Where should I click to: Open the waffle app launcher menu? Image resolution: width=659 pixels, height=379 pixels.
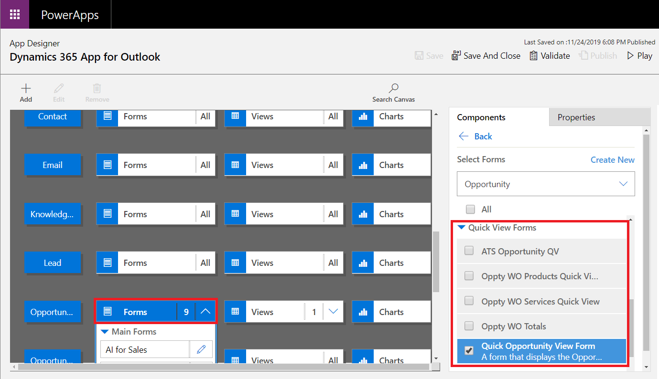14,14
